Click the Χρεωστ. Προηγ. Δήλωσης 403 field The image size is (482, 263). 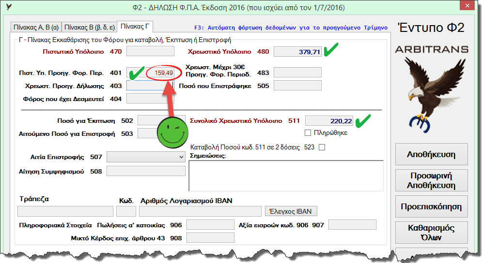(x=150, y=86)
